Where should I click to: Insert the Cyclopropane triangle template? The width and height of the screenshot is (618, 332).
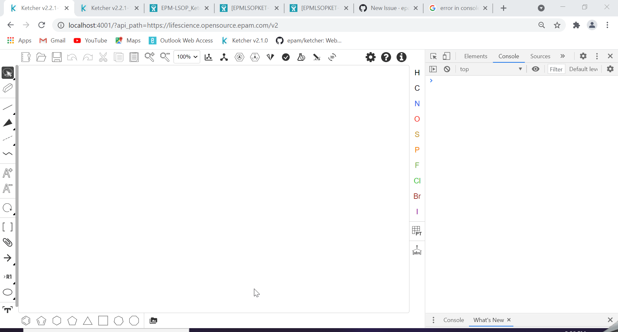(x=88, y=321)
